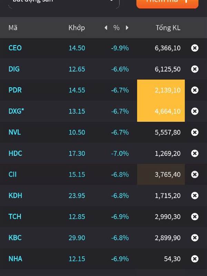Delete the DIG row using its X icon
This screenshot has height=276, width=207.
[195, 69]
